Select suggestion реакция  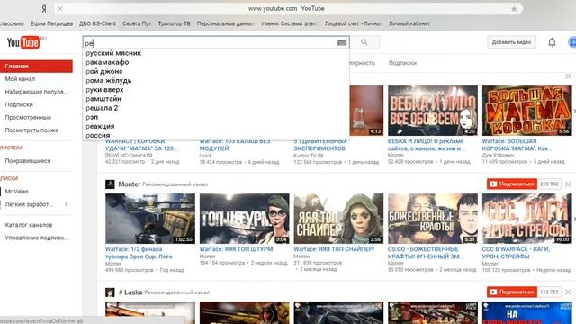100,126
